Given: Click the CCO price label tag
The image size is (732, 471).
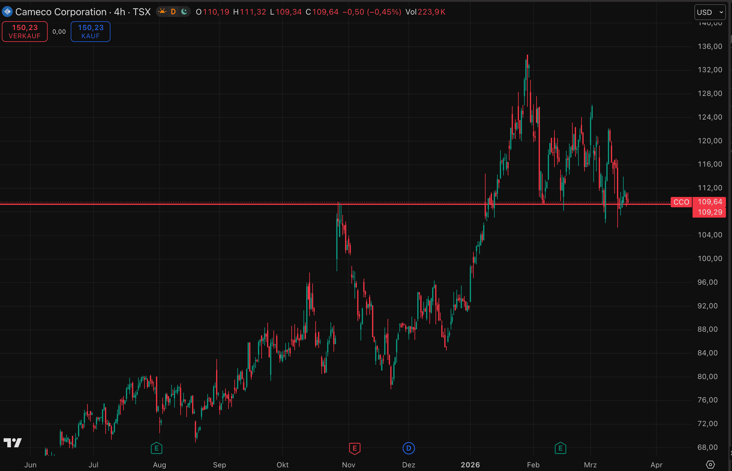Looking at the screenshot, I should coord(681,202).
